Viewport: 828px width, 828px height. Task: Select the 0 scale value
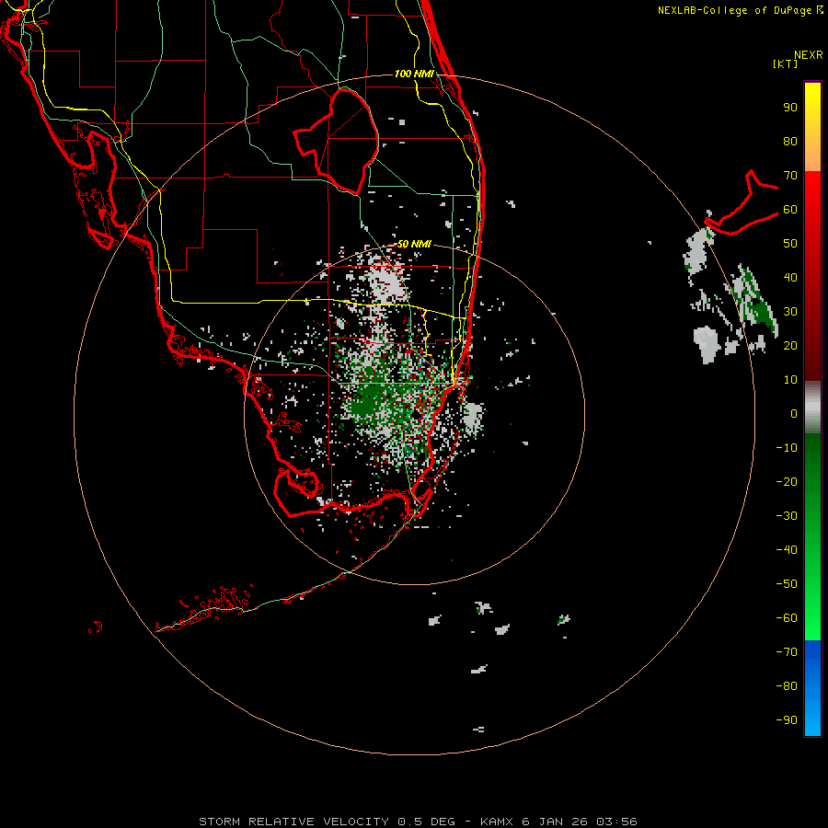click(x=794, y=414)
